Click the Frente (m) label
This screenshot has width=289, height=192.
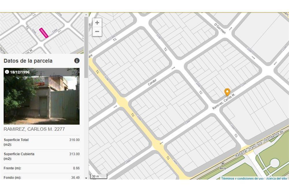click(12, 168)
